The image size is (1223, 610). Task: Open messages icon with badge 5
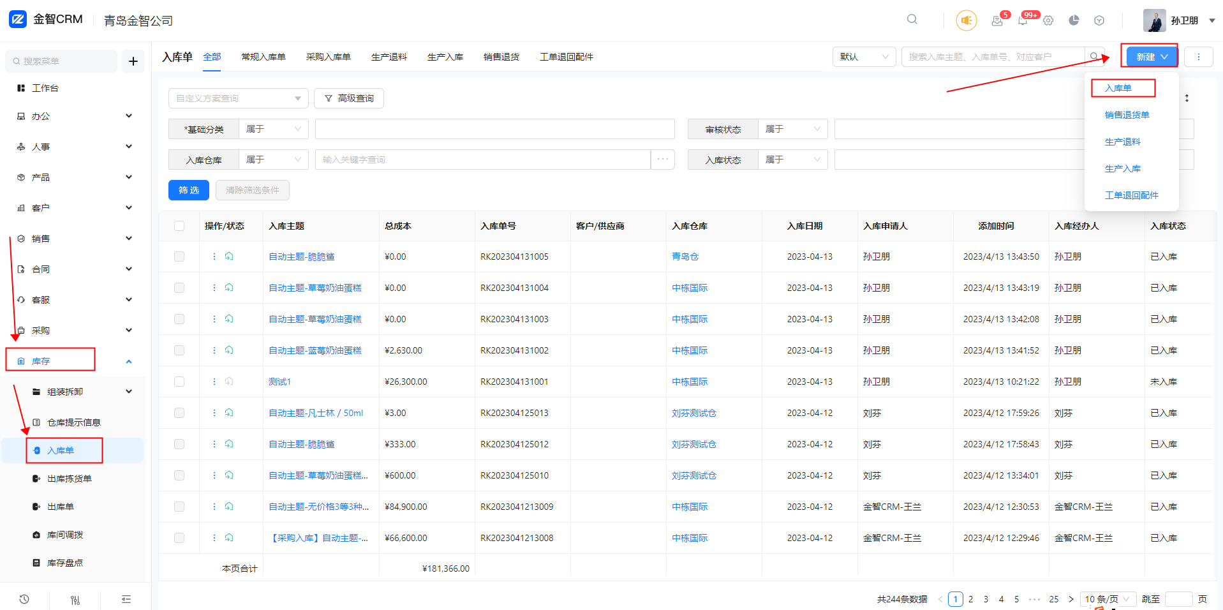[997, 21]
